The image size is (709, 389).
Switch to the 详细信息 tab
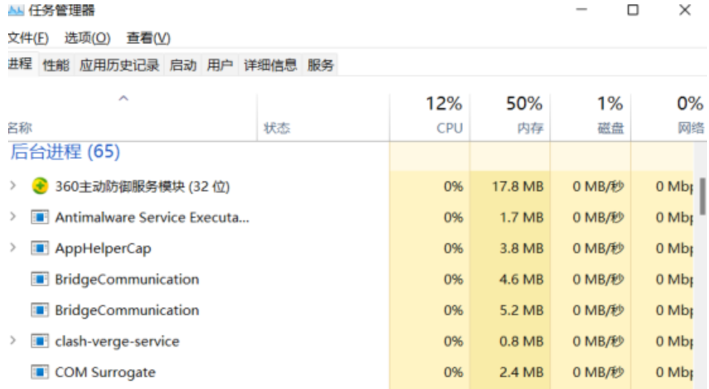pyautogui.click(x=271, y=65)
